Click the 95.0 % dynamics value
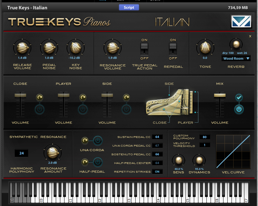 199,169
